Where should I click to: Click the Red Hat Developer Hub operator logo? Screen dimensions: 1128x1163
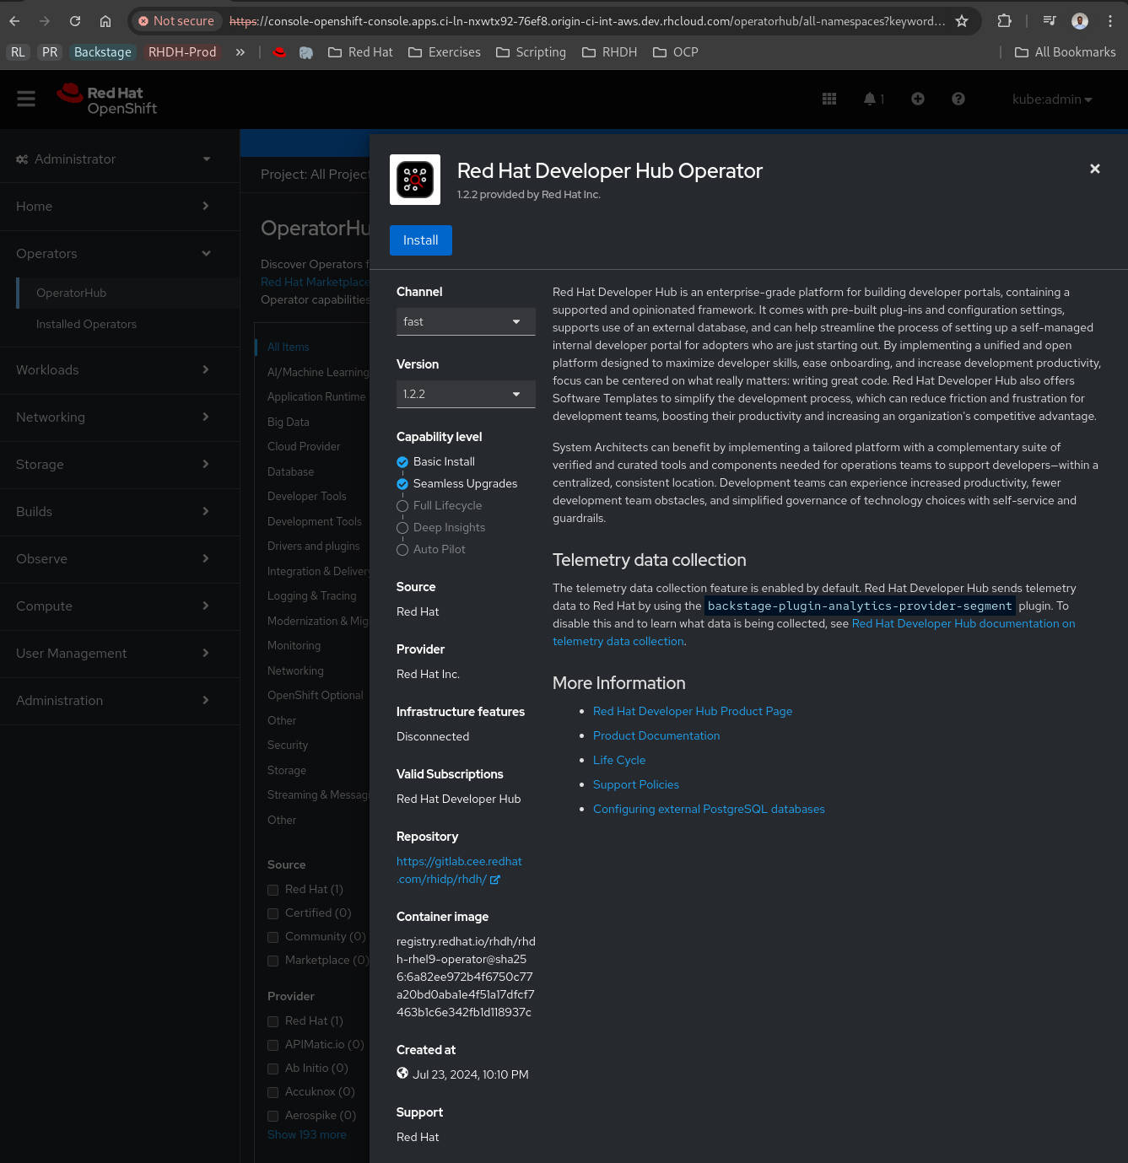tap(415, 180)
